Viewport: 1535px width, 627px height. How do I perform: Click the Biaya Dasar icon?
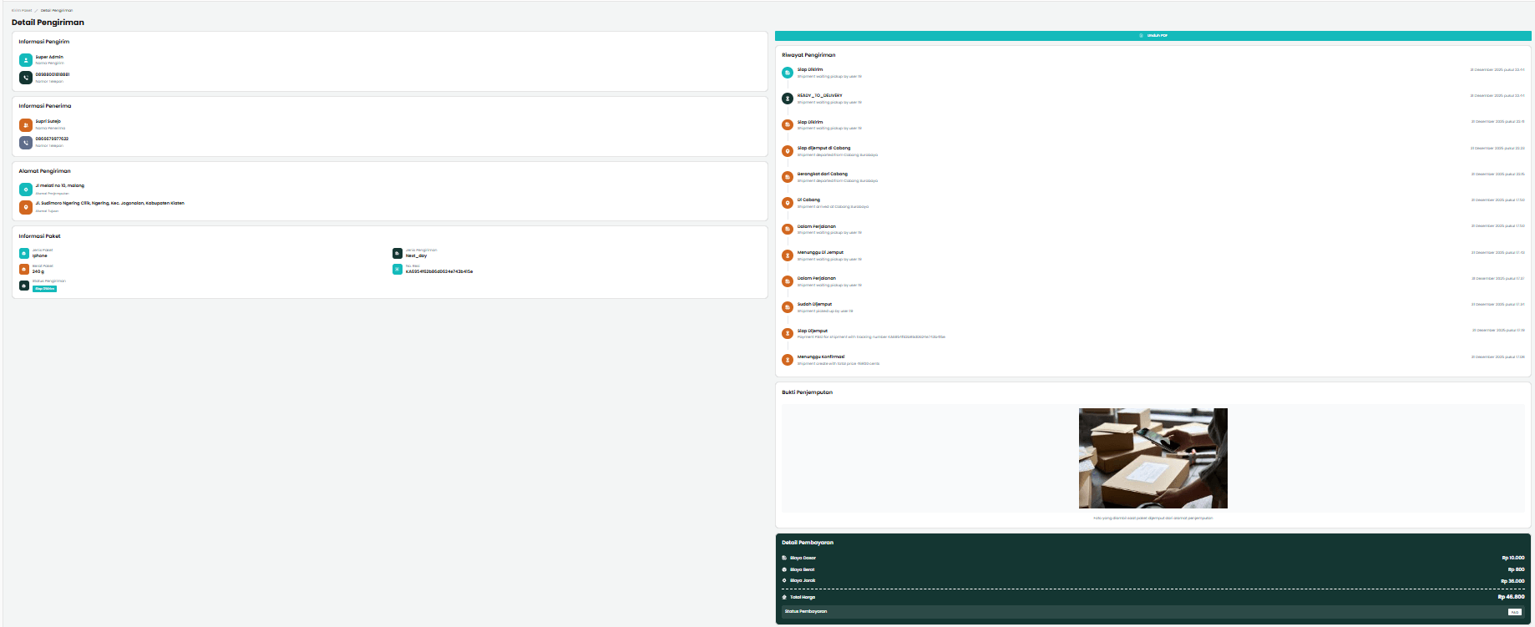pyautogui.click(x=784, y=558)
